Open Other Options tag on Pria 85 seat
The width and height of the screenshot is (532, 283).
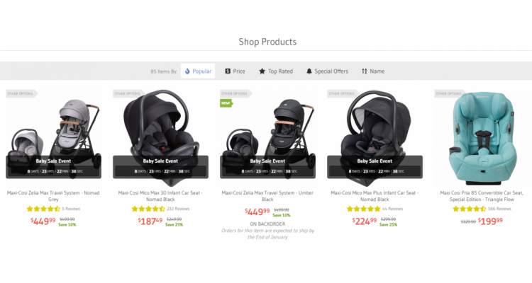(x=450, y=94)
